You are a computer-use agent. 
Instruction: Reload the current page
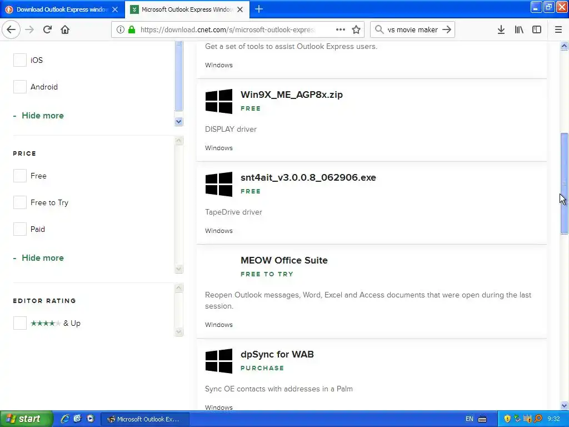pyautogui.click(x=47, y=29)
